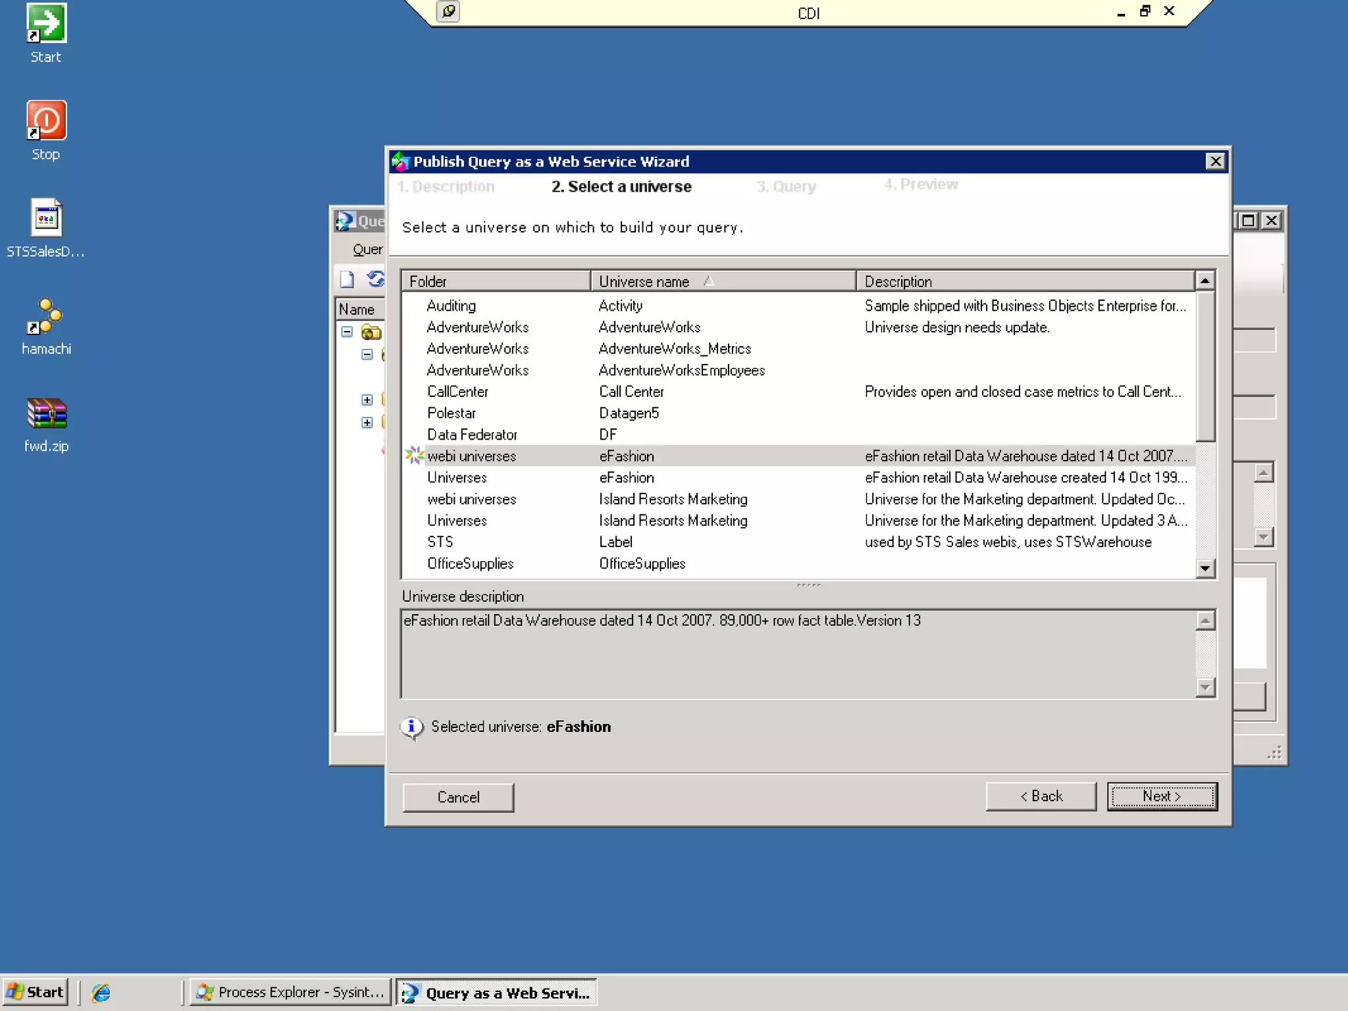Restore the CDI remote session window

(1145, 11)
